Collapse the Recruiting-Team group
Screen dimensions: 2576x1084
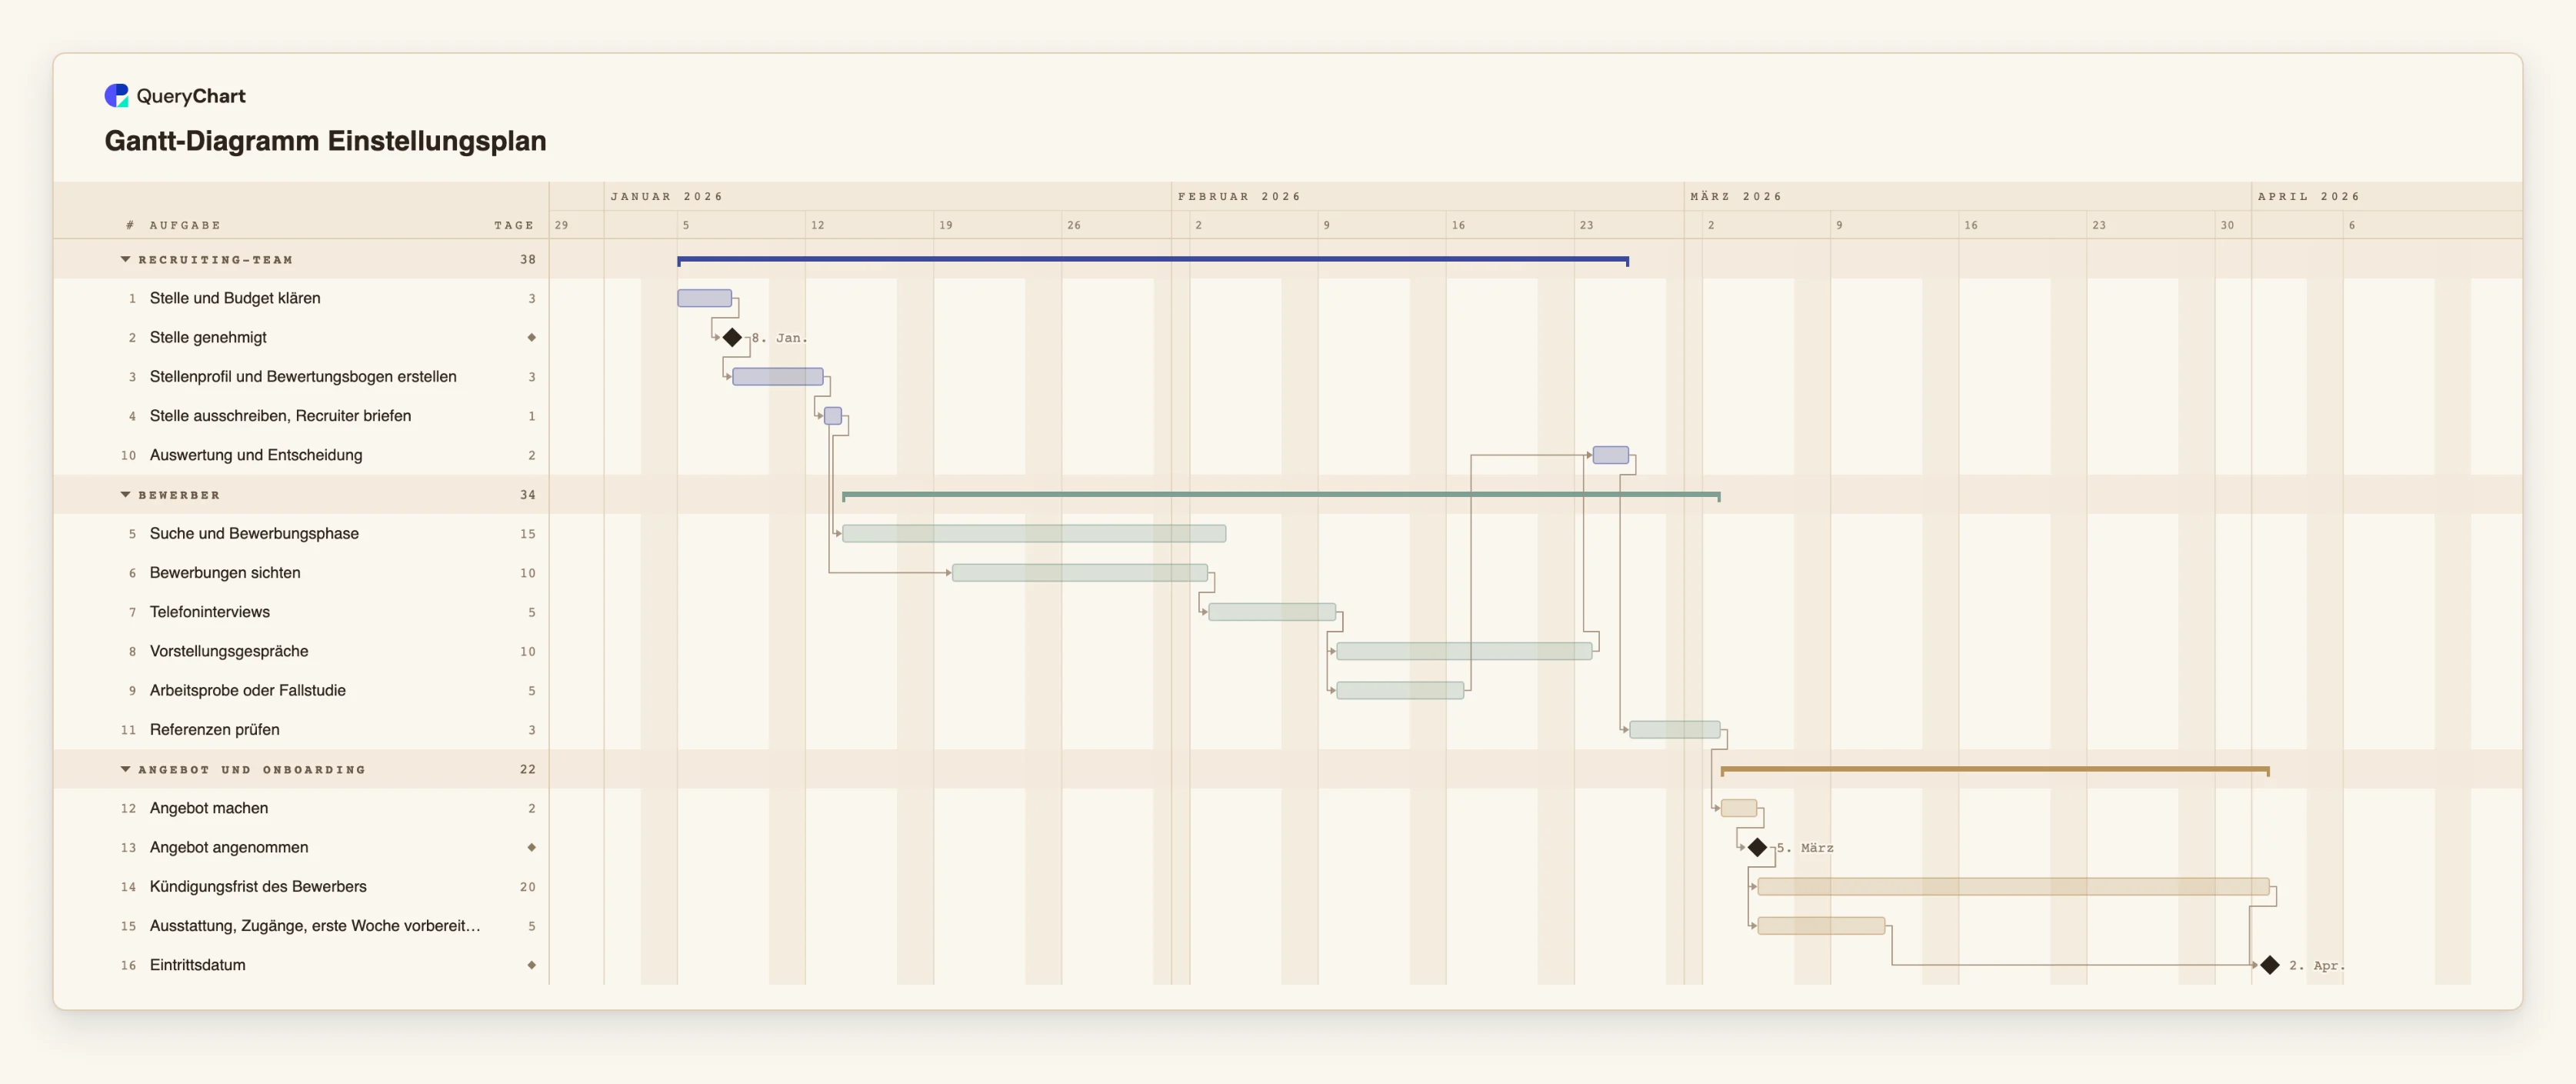[125, 259]
